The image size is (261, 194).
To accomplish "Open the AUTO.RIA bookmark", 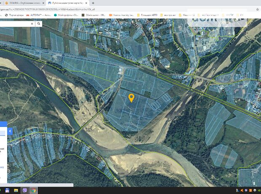I will [x=39, y=15].
